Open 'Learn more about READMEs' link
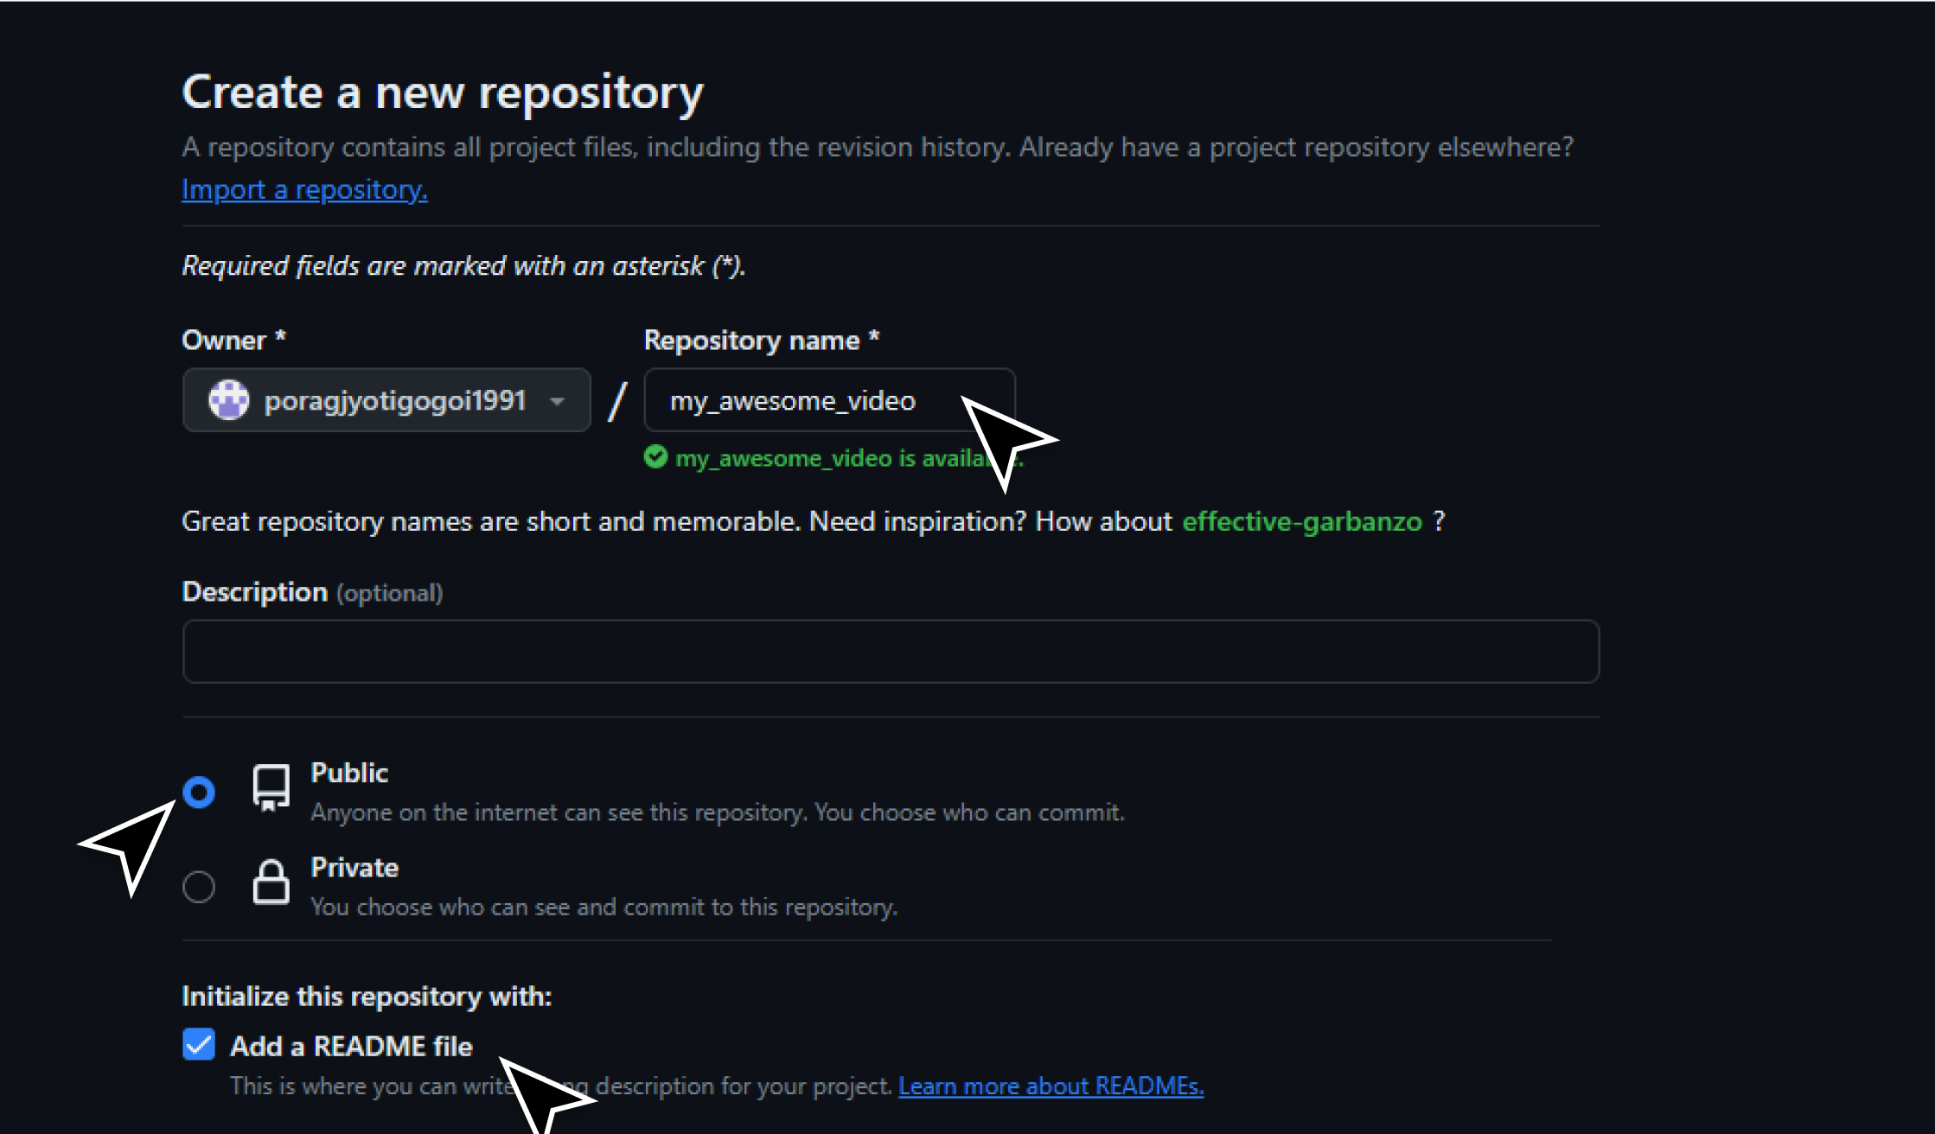Screen dimensions: 1935x1134 [x=1051, y=1086]
